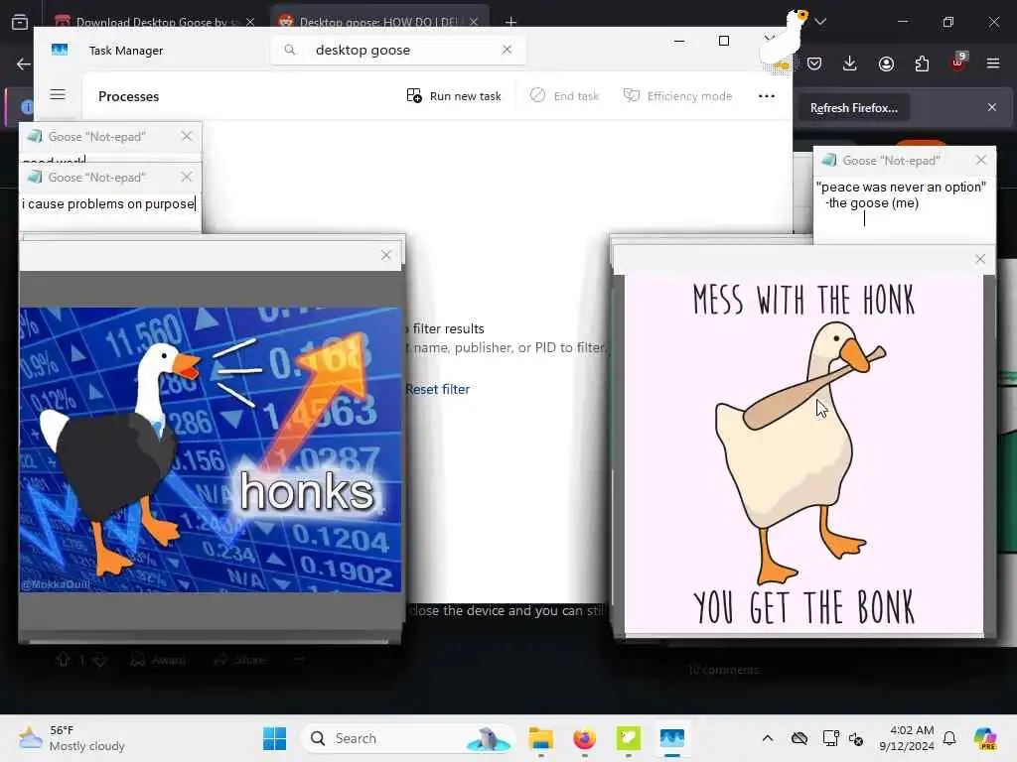The width and height of the screenshot is (1017, 762).
Task: Show hidden system tray icons chevron
Action: (768, 738)
